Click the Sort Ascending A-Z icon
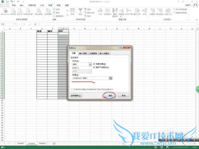Screen dimensions: 199x149 click(68, 10)
